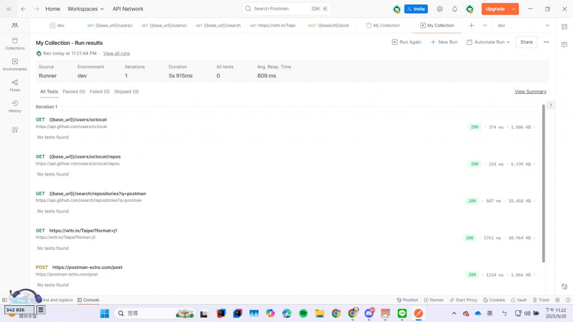Start a New Run
This screenshot has height=322, width=573.
444,42
